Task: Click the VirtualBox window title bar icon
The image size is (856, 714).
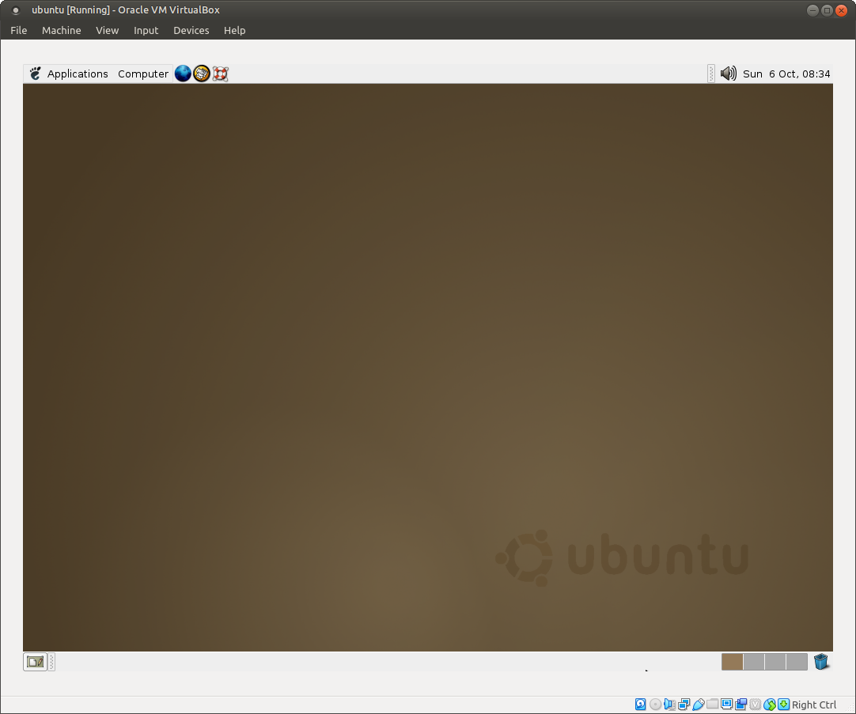Action: pos(16,10)
